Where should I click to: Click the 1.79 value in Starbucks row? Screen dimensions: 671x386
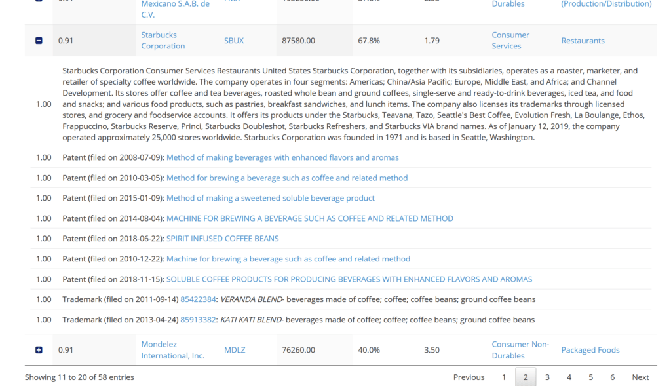pos(432,41)
